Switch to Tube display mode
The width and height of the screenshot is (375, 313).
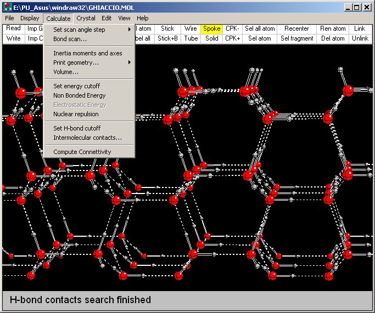[x=191, y=38]
